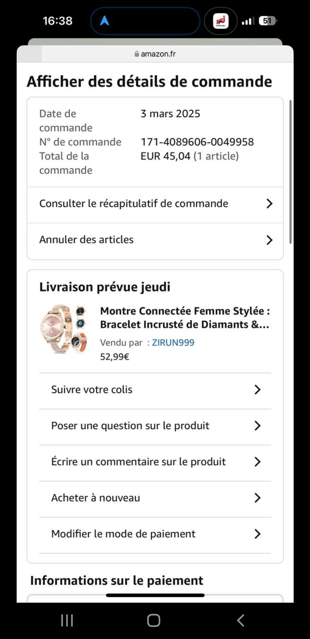310x639 pixels.
Task: Tap the blue navigation arrow icon
Action: click(x=104, y=21)
